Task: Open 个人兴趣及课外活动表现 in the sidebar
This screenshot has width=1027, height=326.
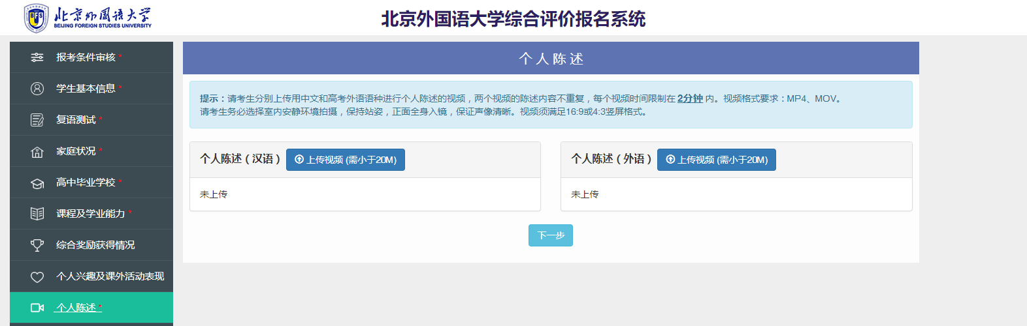Action: 91,276
